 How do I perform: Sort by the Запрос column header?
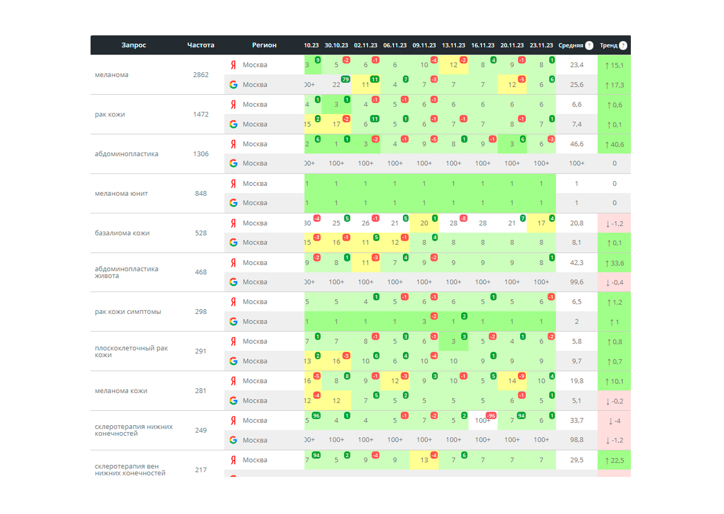tap(134, 45)
